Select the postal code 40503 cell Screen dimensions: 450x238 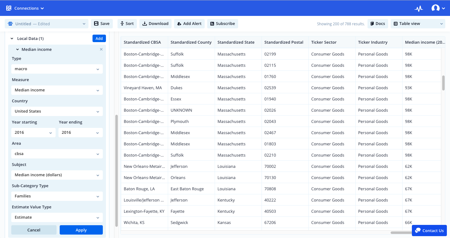coord(285,211)
